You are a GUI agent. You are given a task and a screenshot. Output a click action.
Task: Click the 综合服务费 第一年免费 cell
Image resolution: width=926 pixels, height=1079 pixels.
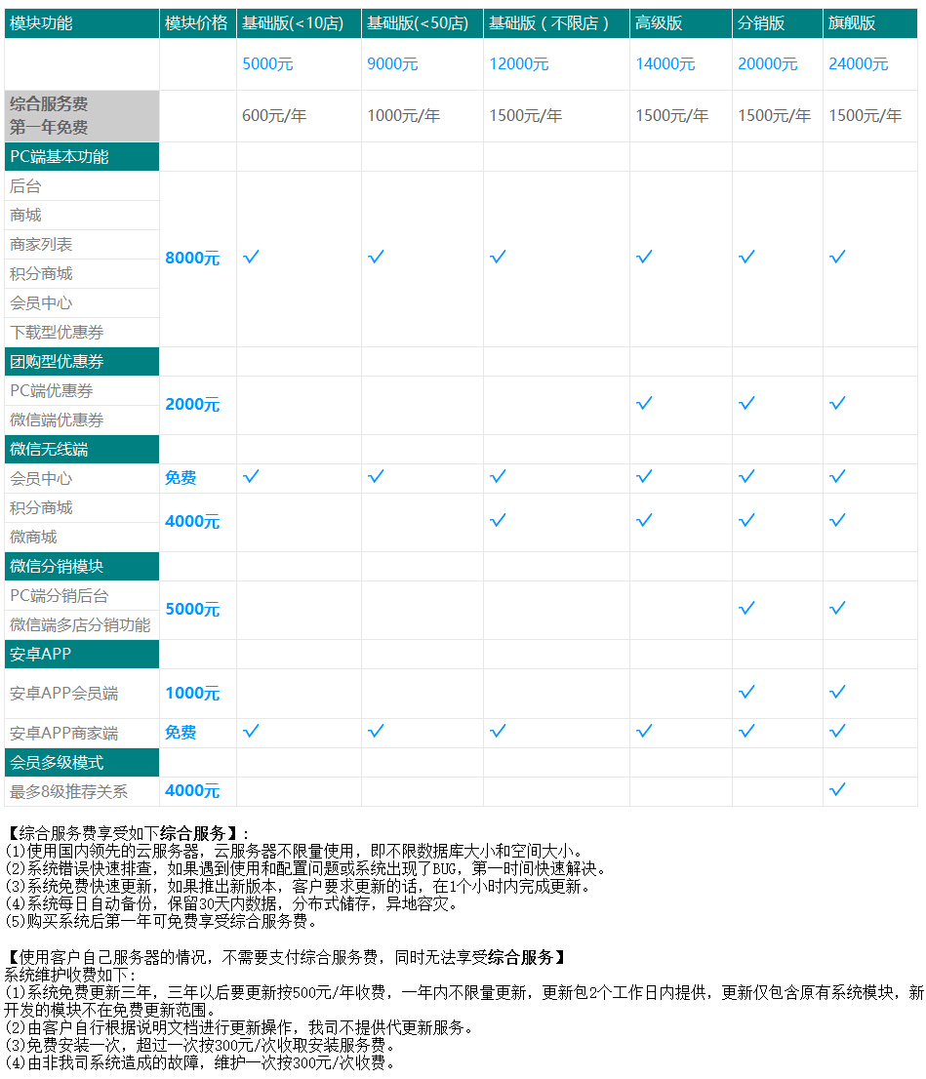82,115
